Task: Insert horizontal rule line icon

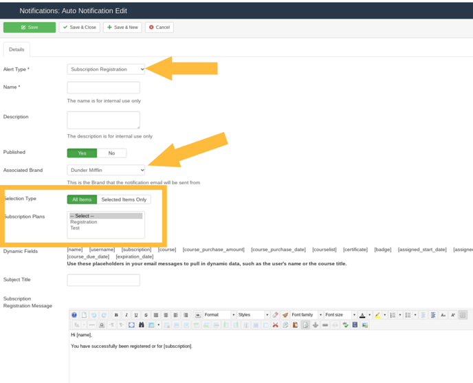Action: coord(91,325)
